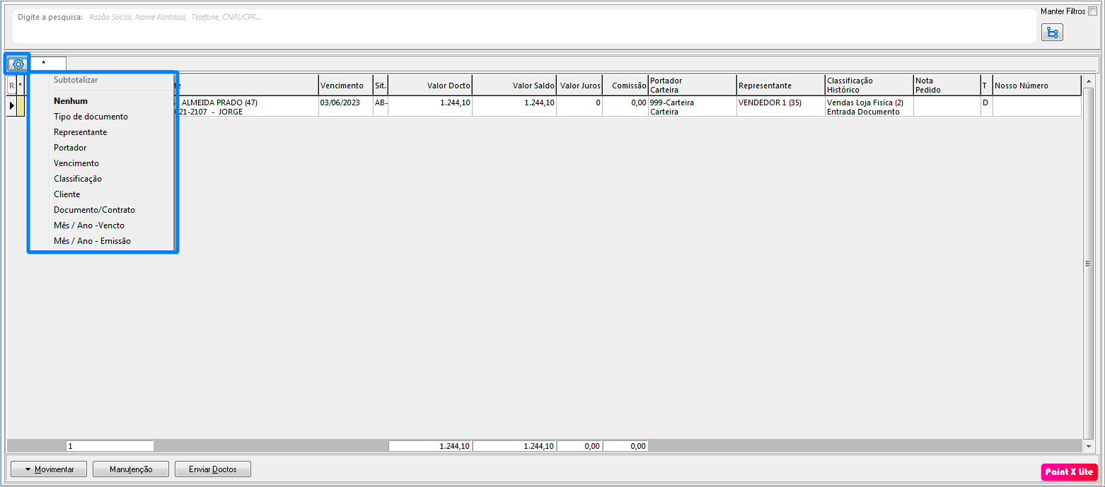Click the Paint X Lite badge

click(x=1069, y=472)
